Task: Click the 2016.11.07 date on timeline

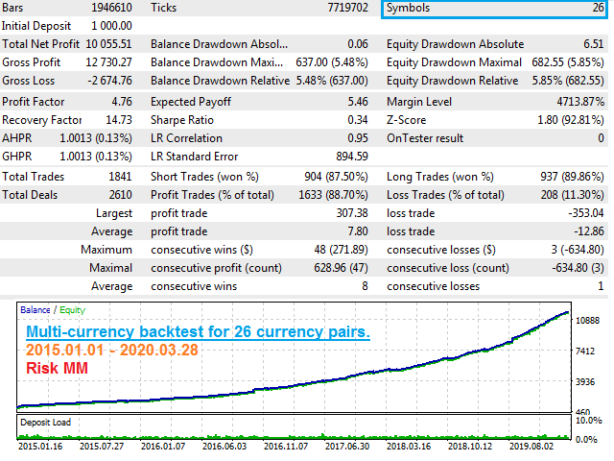Action: (286, 446)
